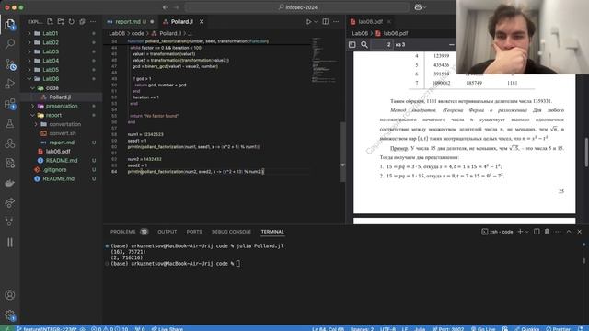
Task: Expand the convertation folder
Action: pos(36,124)
